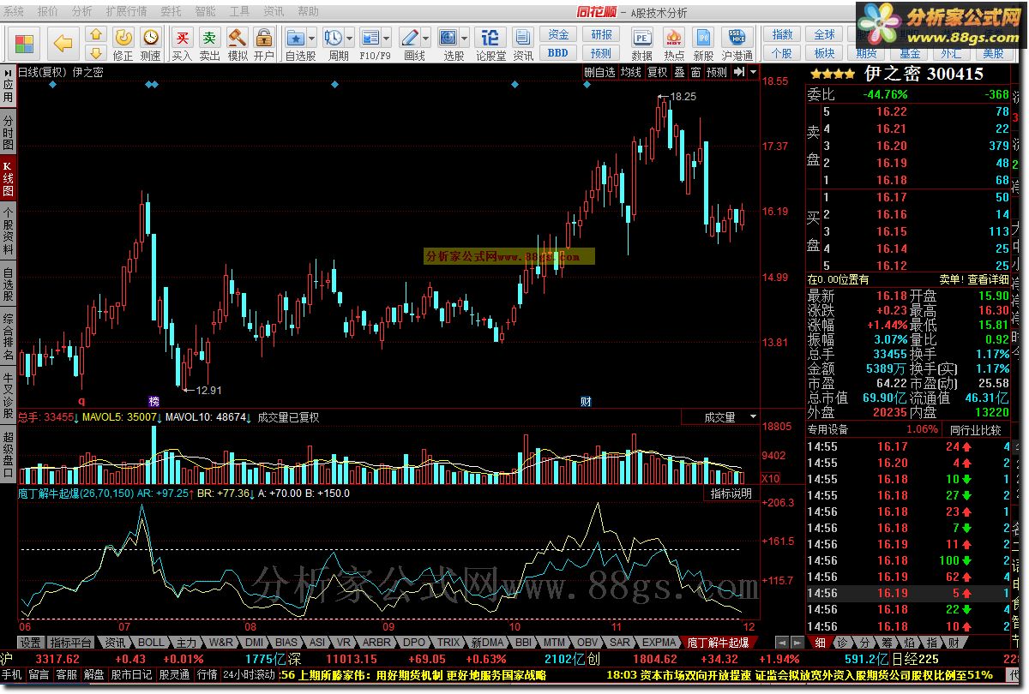Expand the collapse arrow at chart top-left
Image resolution: width=1029 pixels, height=694 pixels.
point(8,72)
